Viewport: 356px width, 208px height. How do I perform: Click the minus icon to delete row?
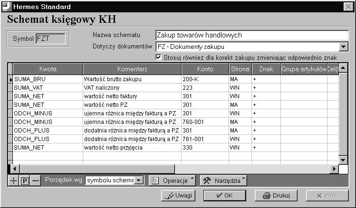pos(36,180)
